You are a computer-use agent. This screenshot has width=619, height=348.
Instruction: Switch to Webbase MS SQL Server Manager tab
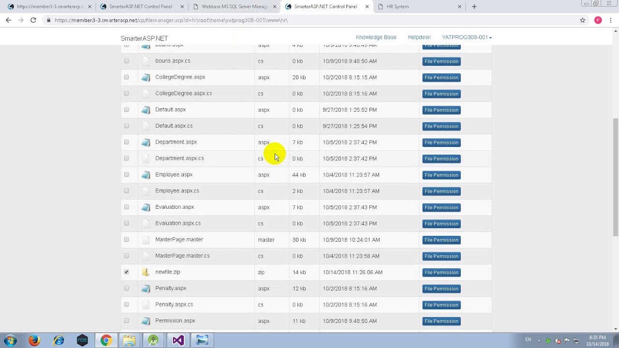pyautogui.click(x=235, y=7)
